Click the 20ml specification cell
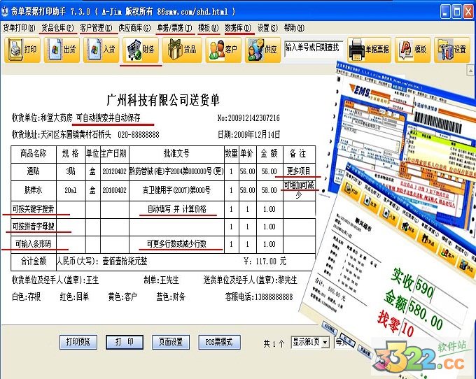The height and width of the screenshot is (379, 476). (71, 190)
